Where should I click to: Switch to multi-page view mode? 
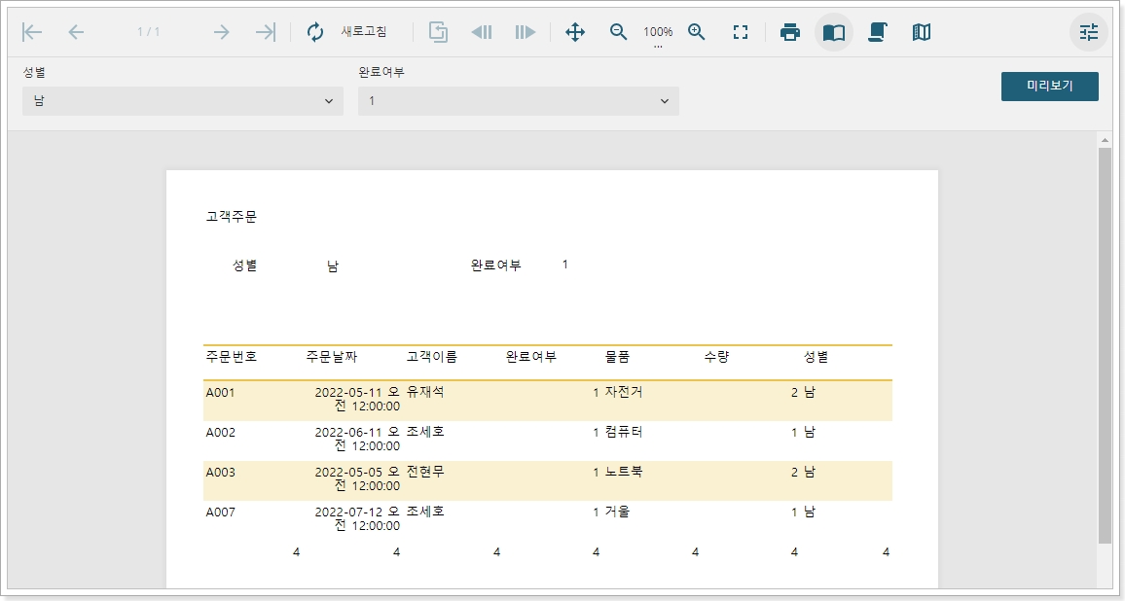pos(922,32)
